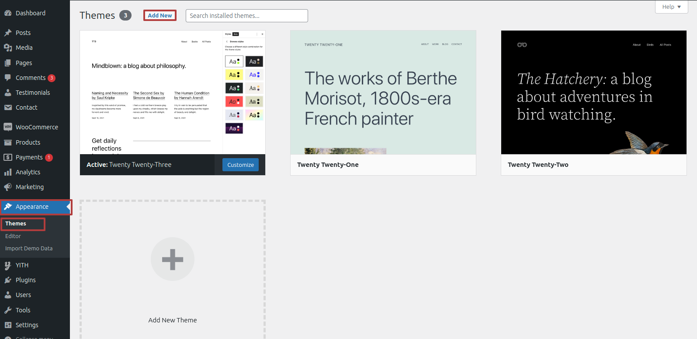Click the Analytics bar chart icon

click(x=8, y=172)
